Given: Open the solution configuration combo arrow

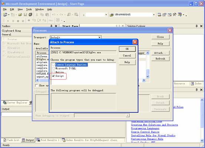Looking at the screenshot, I should [106, 15].
